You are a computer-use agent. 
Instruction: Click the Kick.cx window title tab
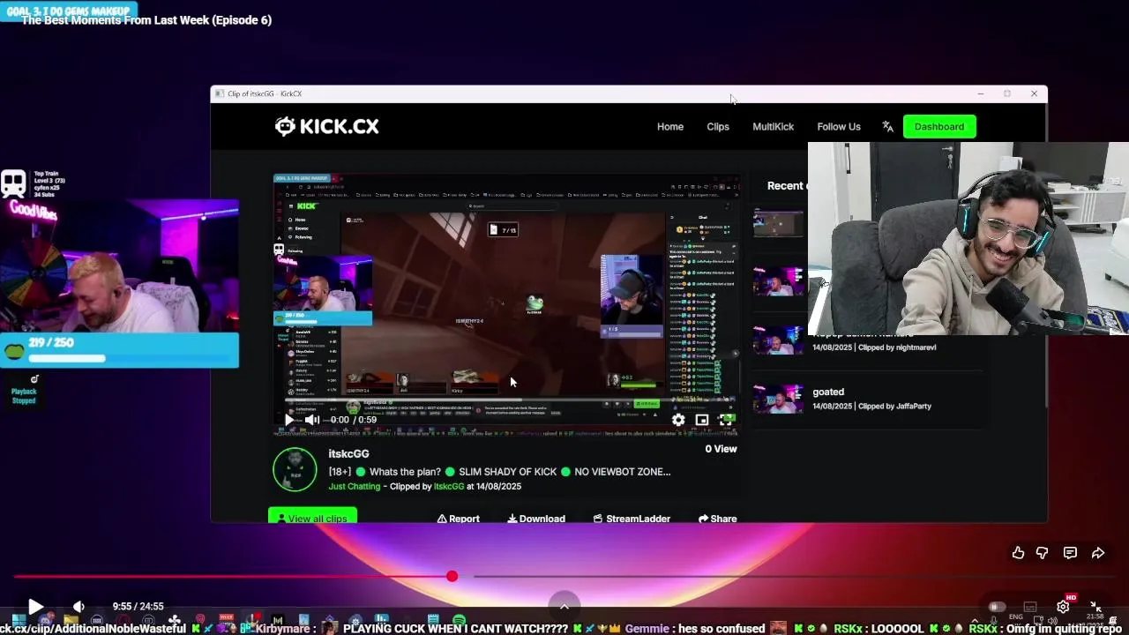coord(265,93)
